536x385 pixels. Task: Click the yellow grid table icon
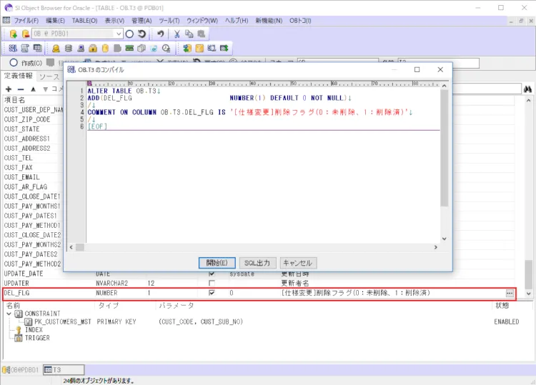(x=199, y=48)
